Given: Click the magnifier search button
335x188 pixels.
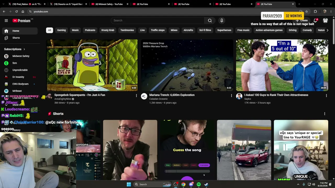Looking at the screenshot, I should (x=210, y=21).
